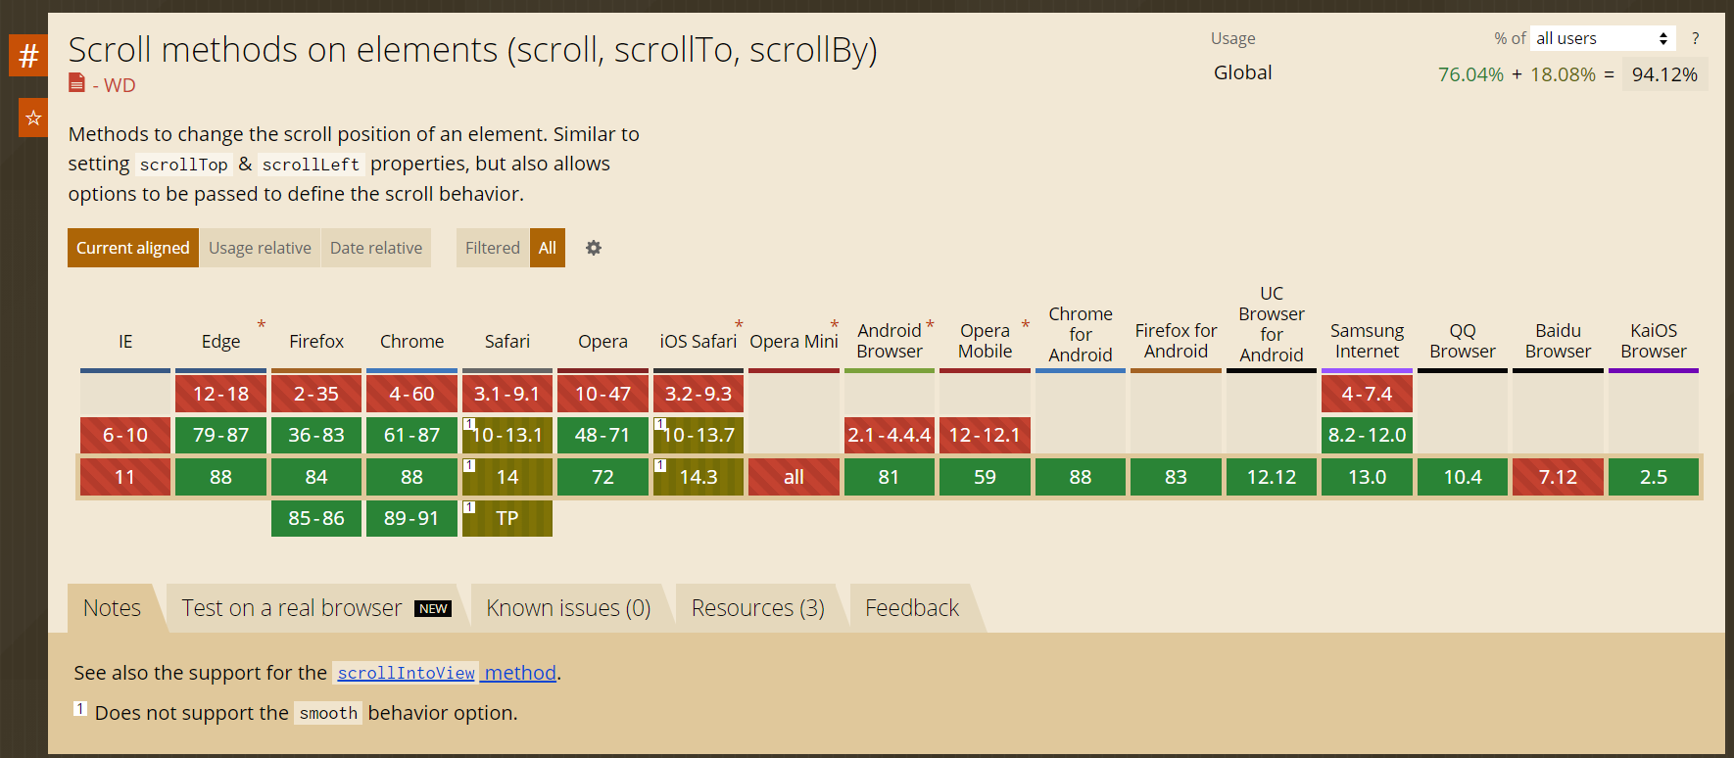Select Baidu Browser 7.12 cell
Viewport: 1734px width, 758px height.
1558,477
